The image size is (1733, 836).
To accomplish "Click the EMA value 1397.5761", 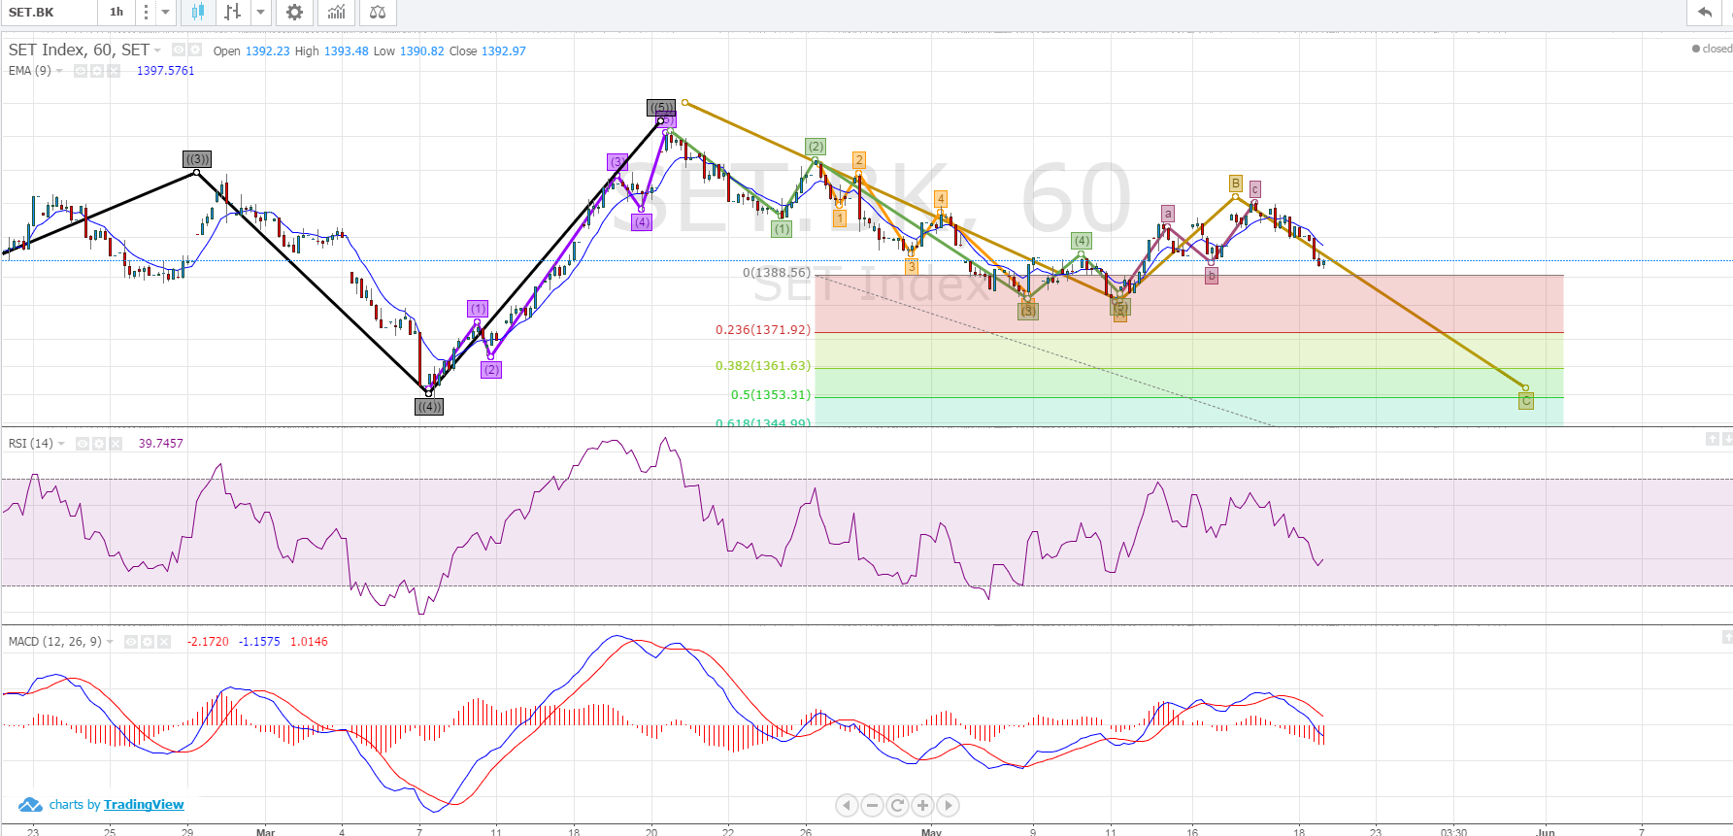I will (x=166, y=71).
